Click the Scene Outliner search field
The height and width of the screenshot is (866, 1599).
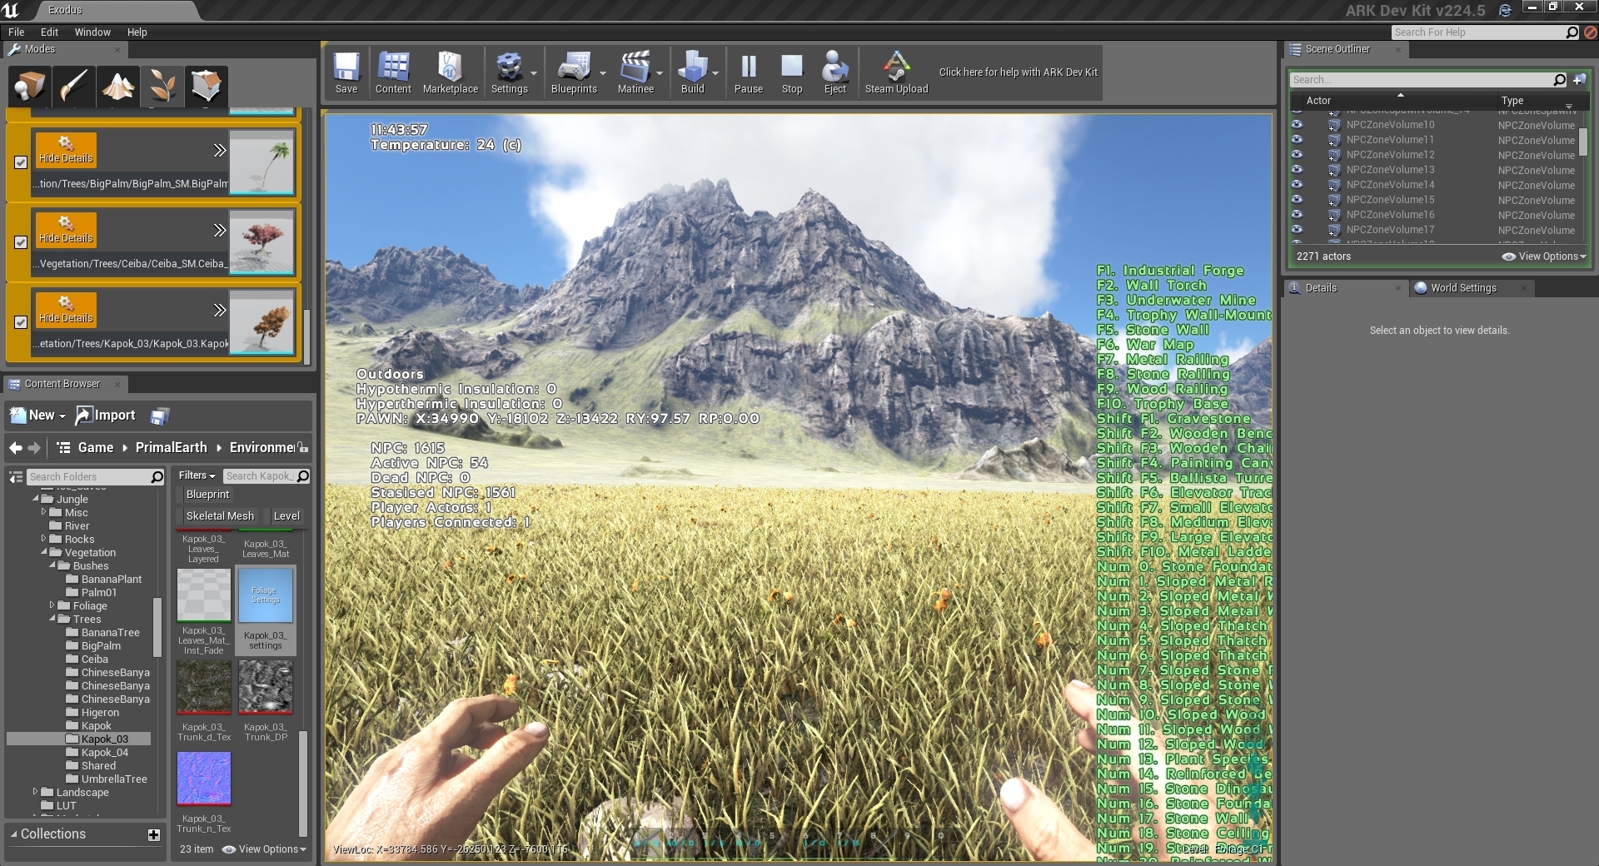[x=1427, y=80]
